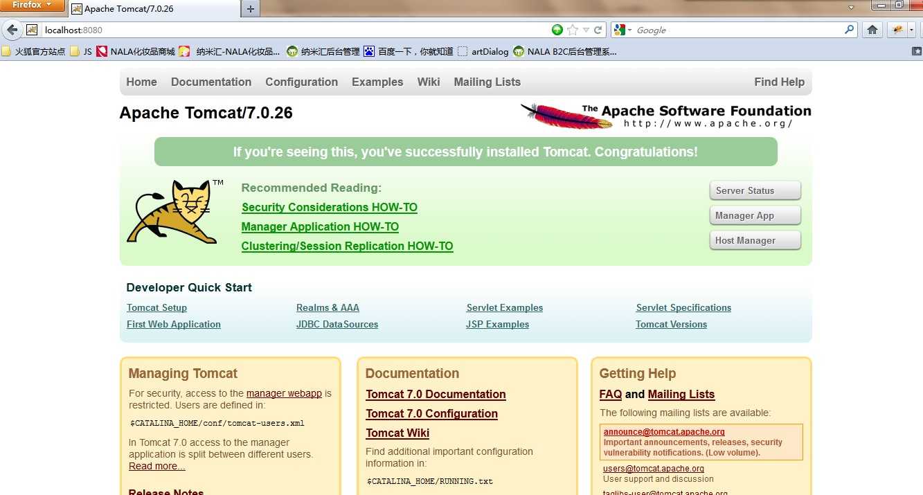Open a new tab with plus button
Screen dimensions: 923x495
click(251, 9)
